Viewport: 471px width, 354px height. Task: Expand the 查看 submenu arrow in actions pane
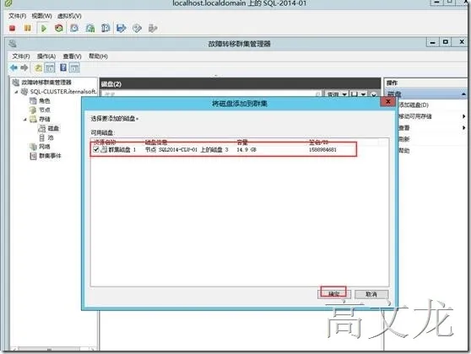[463, 128]
